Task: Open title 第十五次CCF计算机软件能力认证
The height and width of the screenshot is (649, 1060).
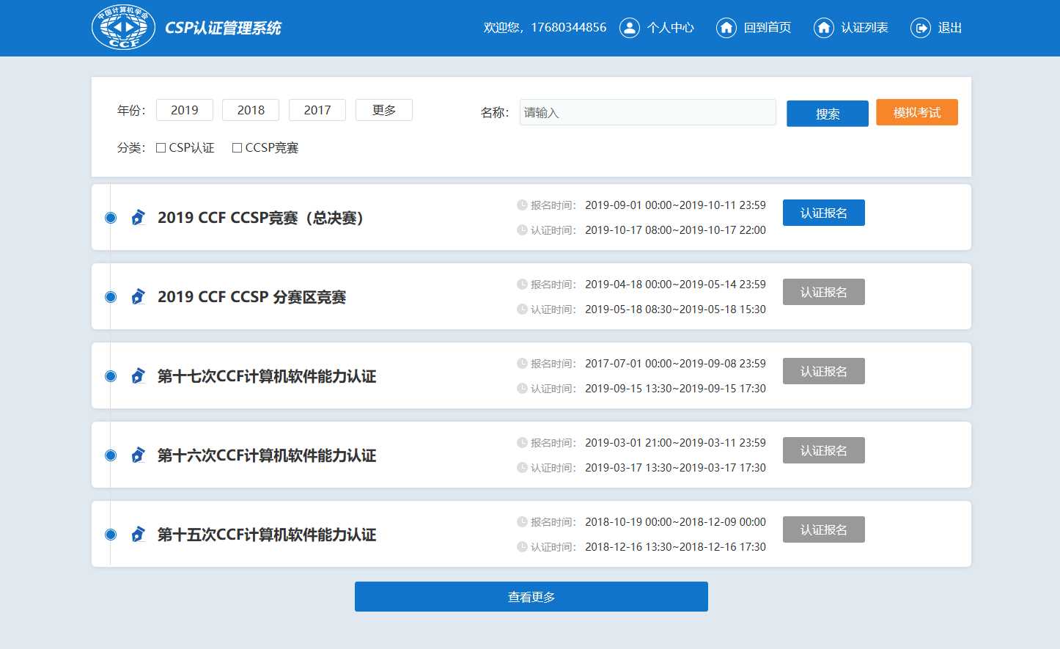Action: pos(267,535)
